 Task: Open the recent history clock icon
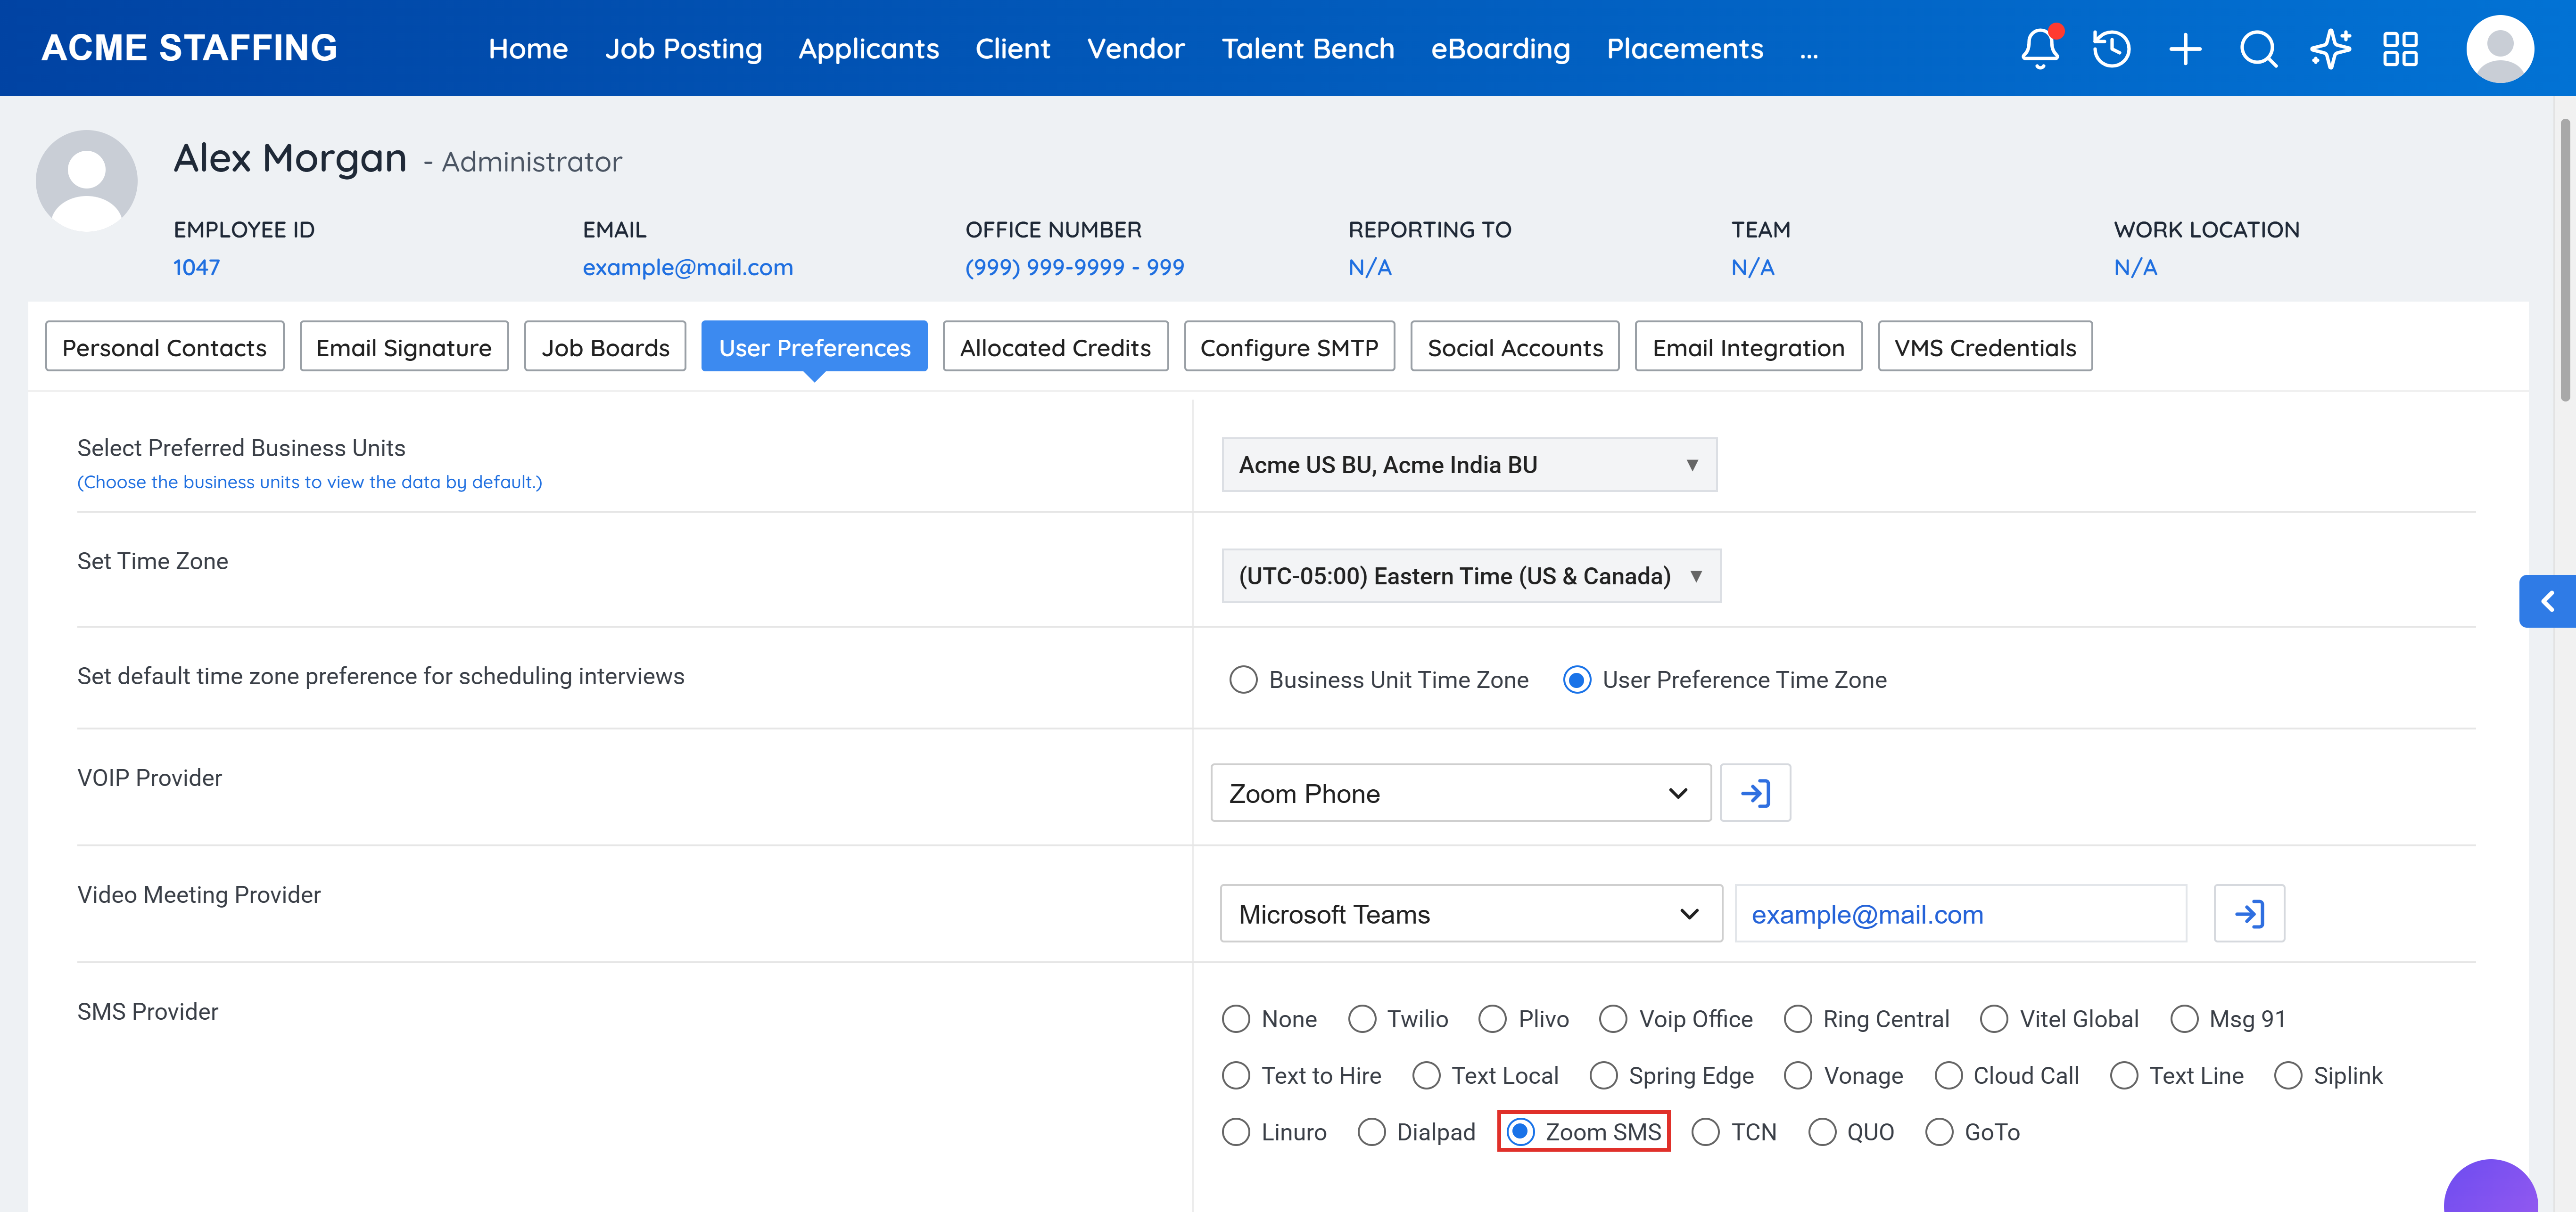2112,48
